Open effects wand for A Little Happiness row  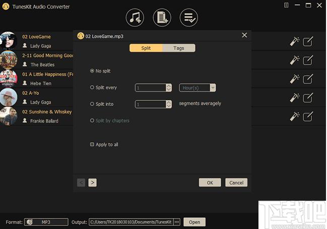click(295, 79)
